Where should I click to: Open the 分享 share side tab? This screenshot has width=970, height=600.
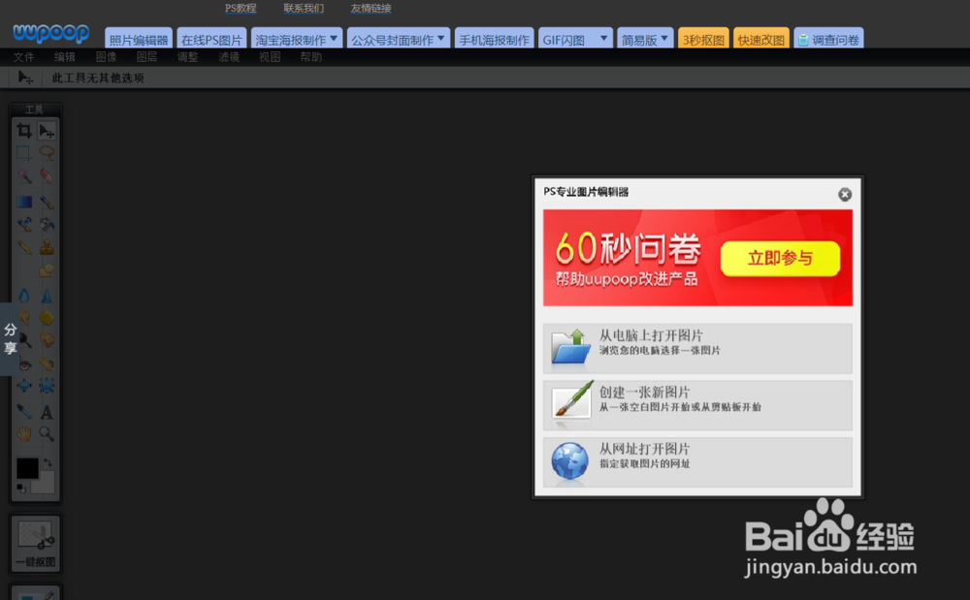10,338
